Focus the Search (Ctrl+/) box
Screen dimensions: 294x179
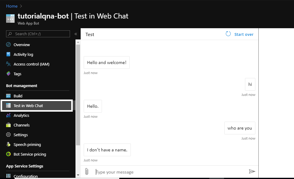tap(38, 34)
